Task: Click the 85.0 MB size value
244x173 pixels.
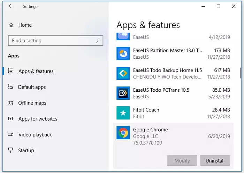Action: click(x=221, y=90)
